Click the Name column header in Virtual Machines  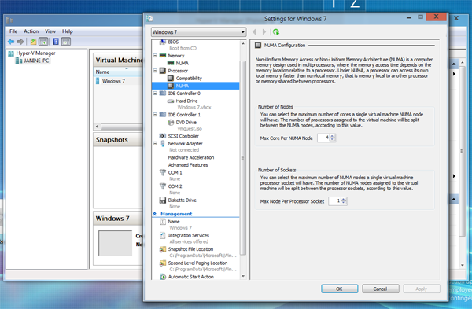click(x=102, y=72)
